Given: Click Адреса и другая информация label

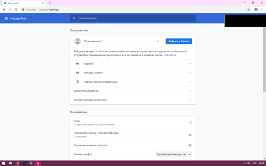Looking at the screenshot, I should pyautogui.click(x=101, y=82).
